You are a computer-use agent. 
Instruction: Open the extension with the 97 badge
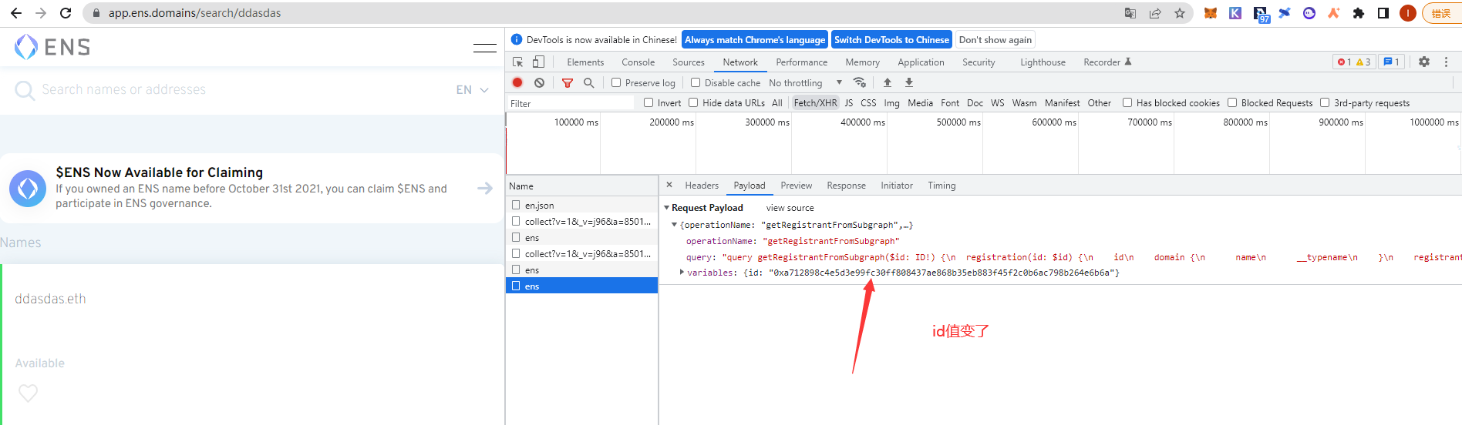pos(1261,14)
